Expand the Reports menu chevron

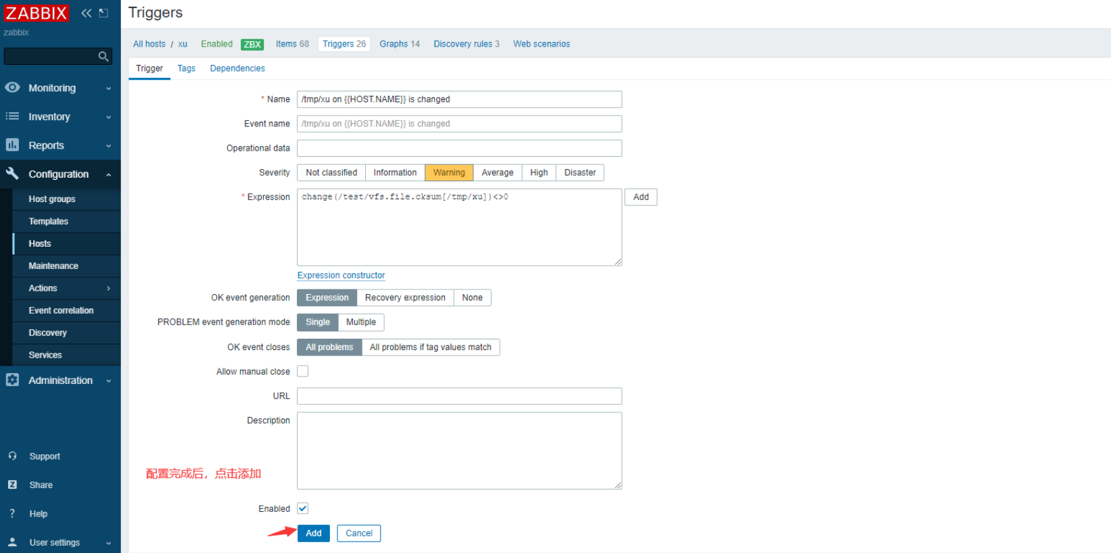(108, 146)
